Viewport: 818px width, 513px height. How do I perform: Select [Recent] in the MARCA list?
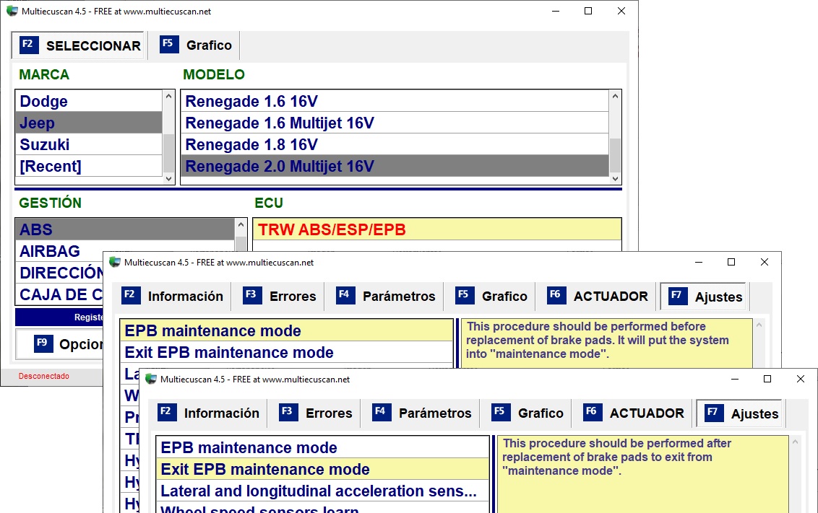point(89,166)
